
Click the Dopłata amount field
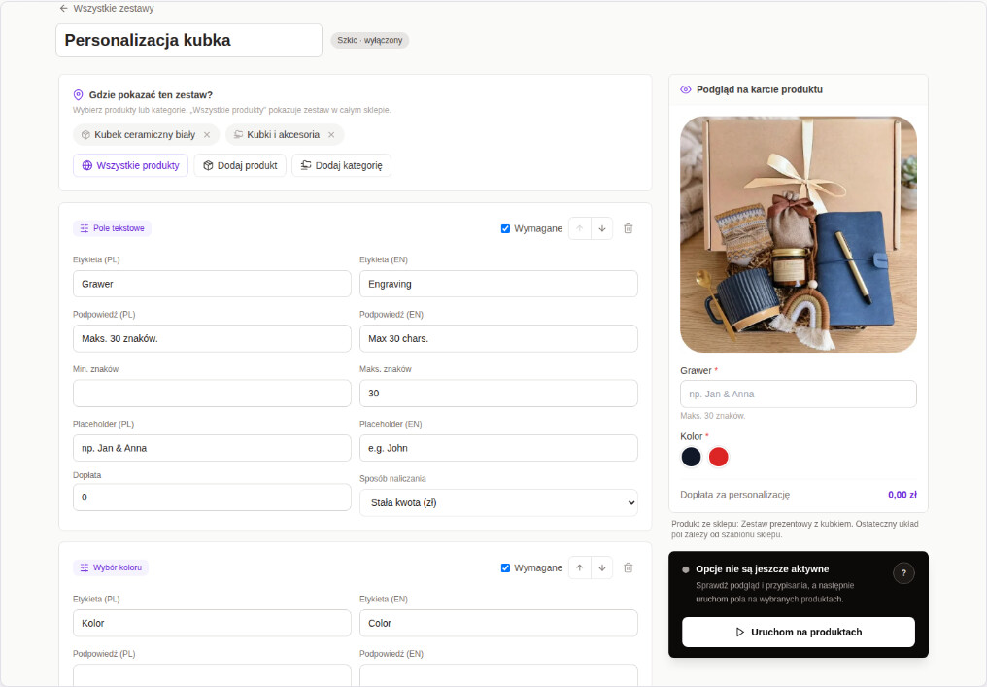[x=212, y=498]
